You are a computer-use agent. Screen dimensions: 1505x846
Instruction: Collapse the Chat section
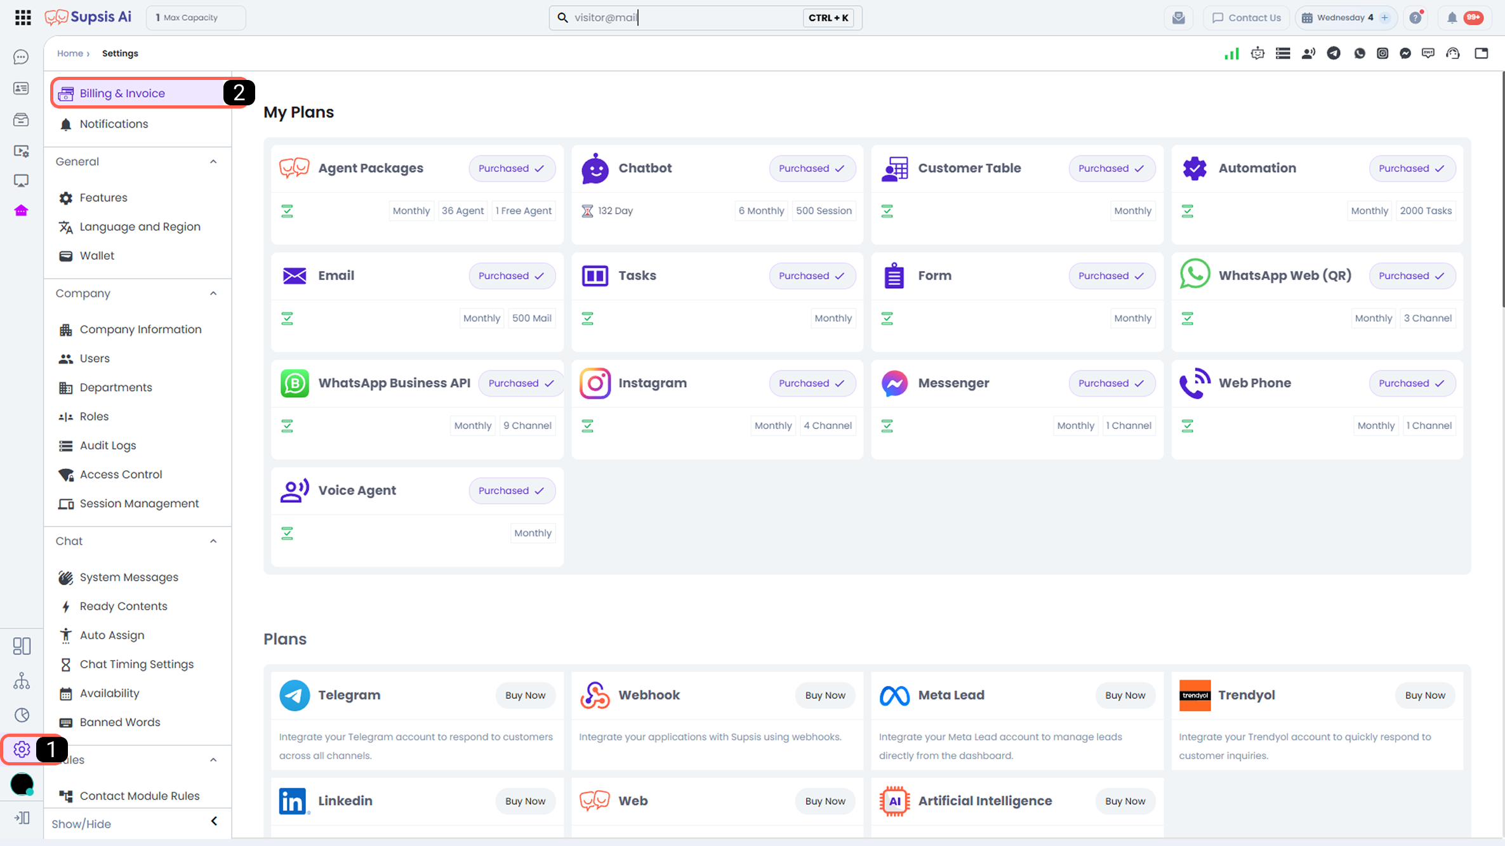[213, 541]
